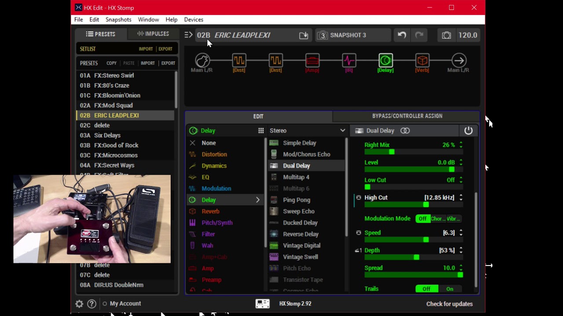Viewport: 563px width, 316px height.
Task: Toggle the Dual Delay block bypass power button
Action: [x=468, y=130]
